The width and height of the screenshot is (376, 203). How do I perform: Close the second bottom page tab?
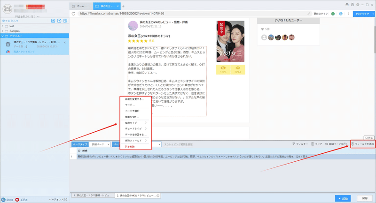click(158, 195)
